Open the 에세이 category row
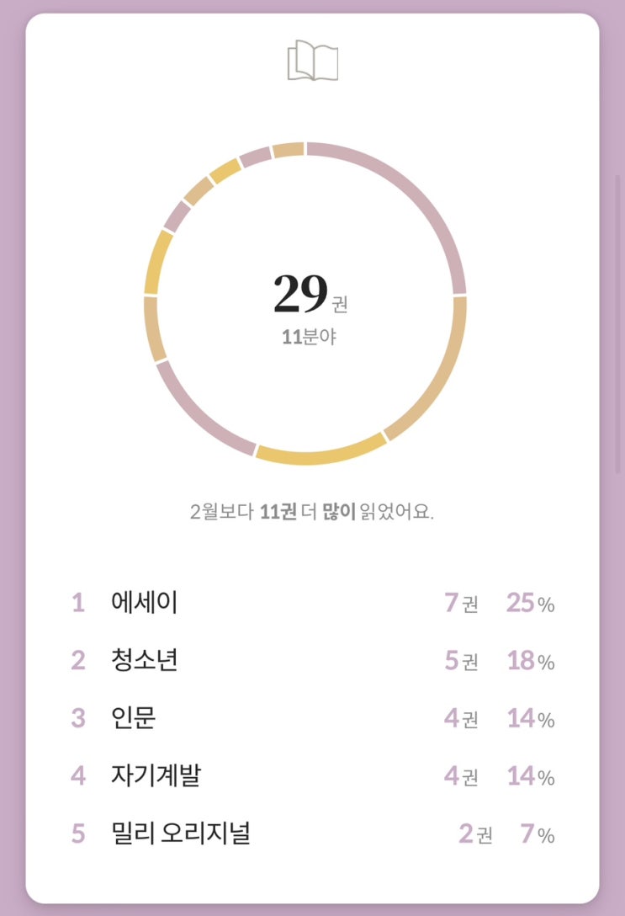This screenshot has width=625, height=916. pyautogui.click(x=144, y=604)
